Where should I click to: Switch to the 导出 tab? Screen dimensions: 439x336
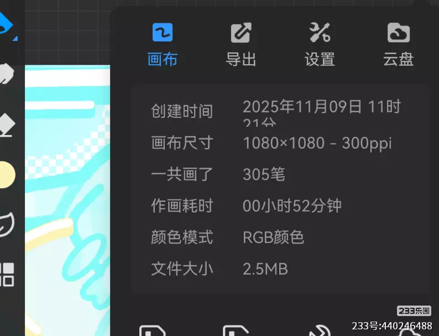(x=241, y=45)
